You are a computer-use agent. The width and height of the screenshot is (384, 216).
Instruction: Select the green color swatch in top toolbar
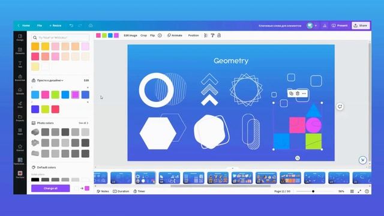click(104, 35)
